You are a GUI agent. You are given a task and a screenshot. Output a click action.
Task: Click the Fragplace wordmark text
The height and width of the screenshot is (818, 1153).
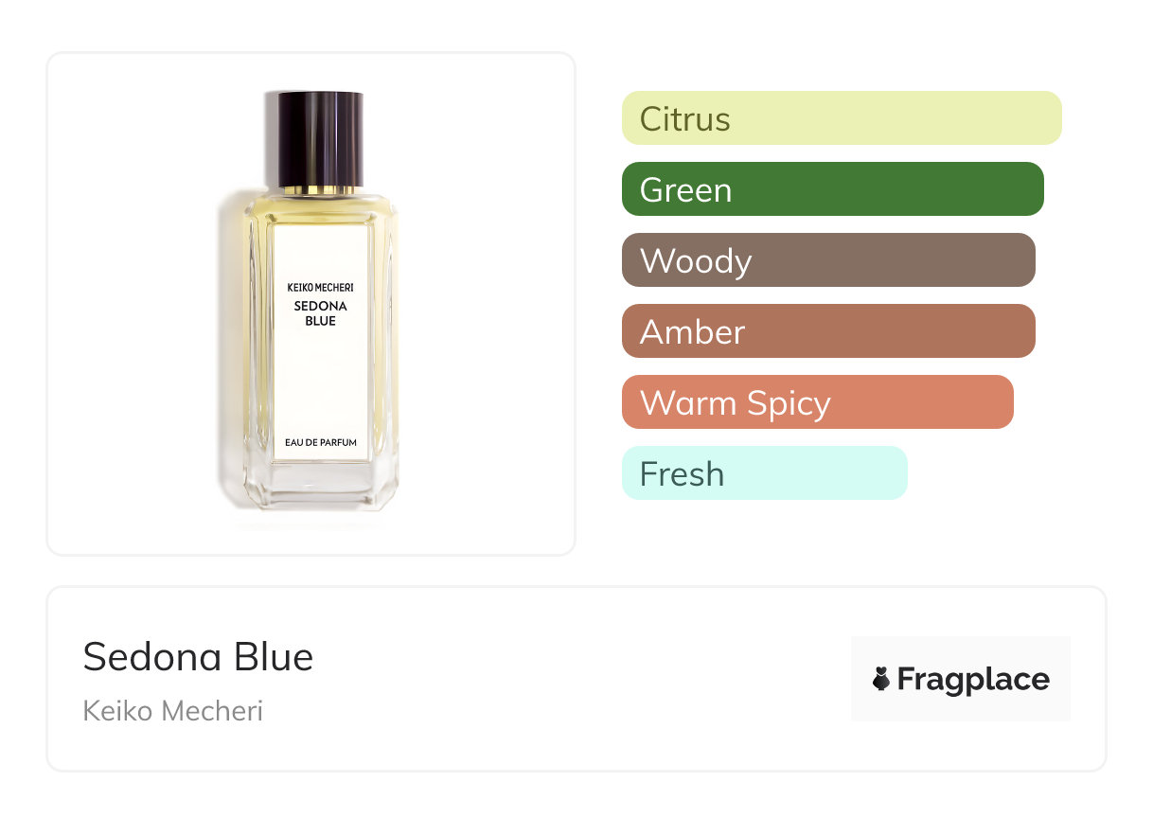tap(973, 679)
